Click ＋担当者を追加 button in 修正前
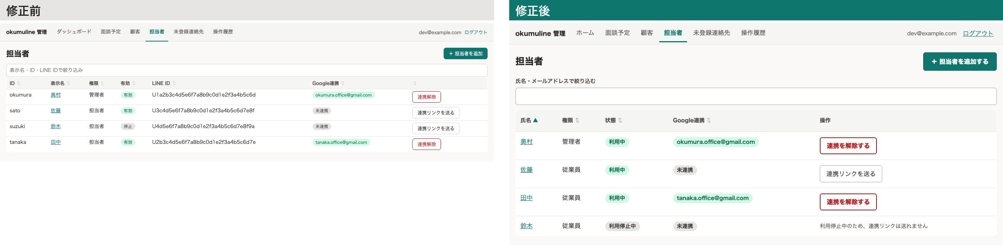The width and height of the screenshot is (1003, 245). (465, 53)
